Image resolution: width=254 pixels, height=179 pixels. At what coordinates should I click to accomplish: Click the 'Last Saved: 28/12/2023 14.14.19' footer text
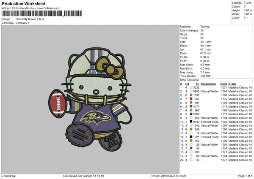[x=83, y=176]
